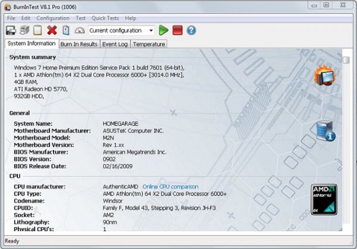Click the red X clear results icon

coord(52,30)
